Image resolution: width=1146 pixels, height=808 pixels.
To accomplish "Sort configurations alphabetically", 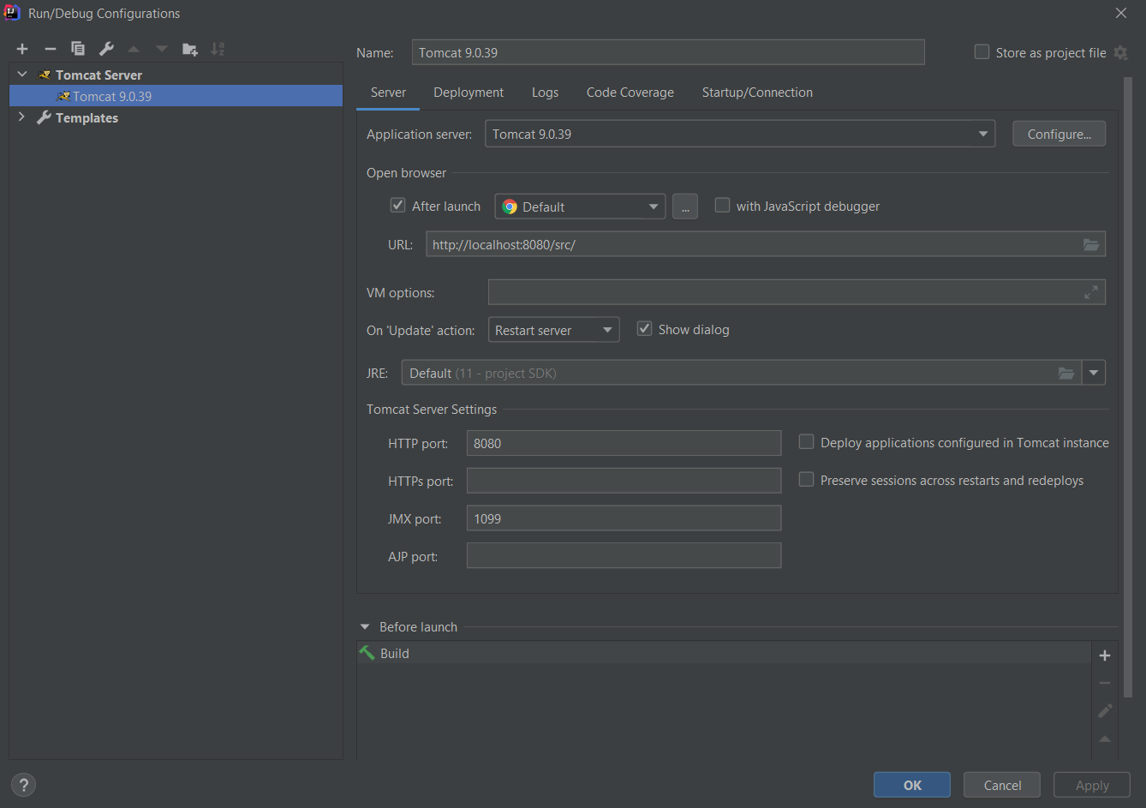I will point(218,49).
